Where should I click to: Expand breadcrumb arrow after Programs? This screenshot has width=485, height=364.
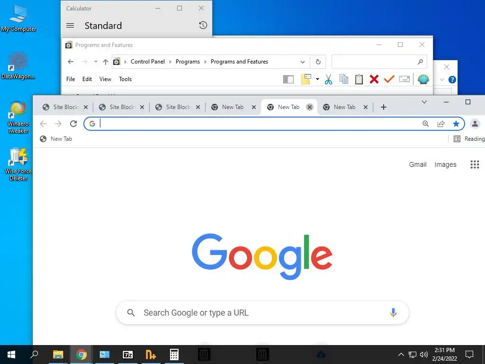pos(205,62)
